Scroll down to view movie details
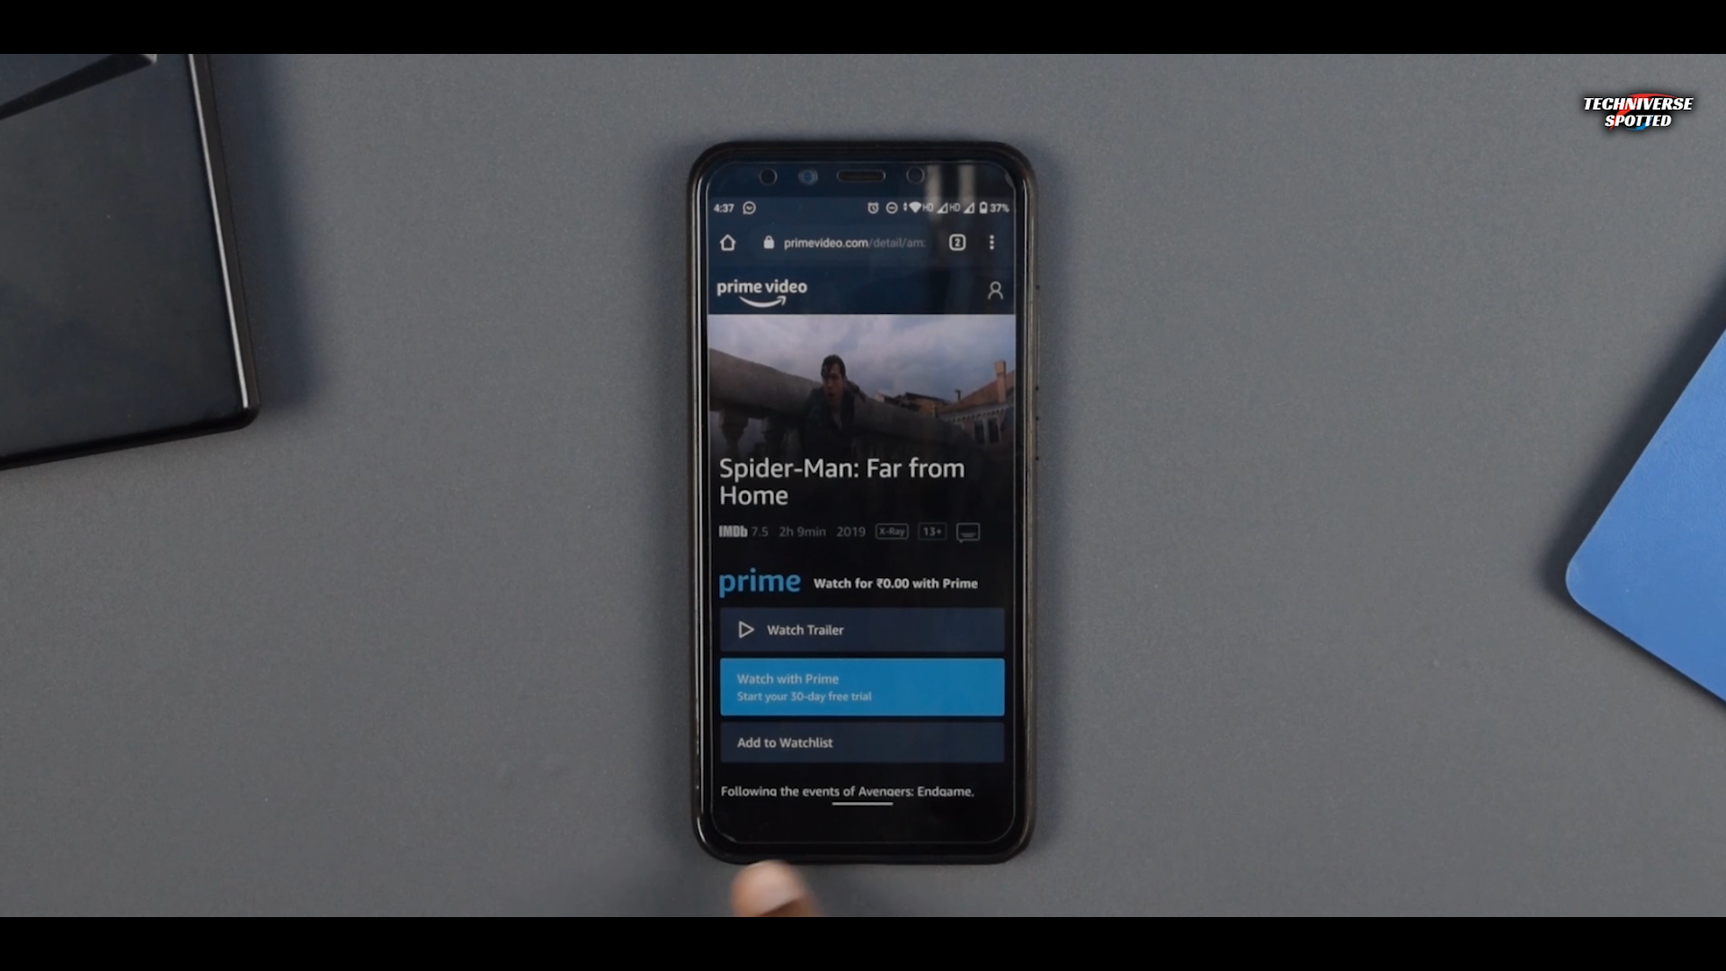 click(860, 789)
